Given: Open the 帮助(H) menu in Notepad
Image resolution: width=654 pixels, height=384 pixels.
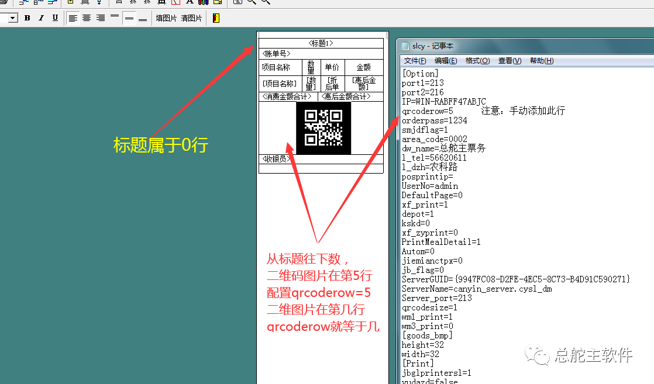Looking at the screenshot, I should [x=542, y=61].
